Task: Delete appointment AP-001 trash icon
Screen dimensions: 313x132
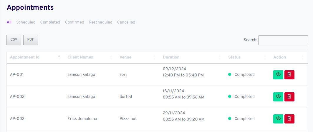Action: (289, 75)
